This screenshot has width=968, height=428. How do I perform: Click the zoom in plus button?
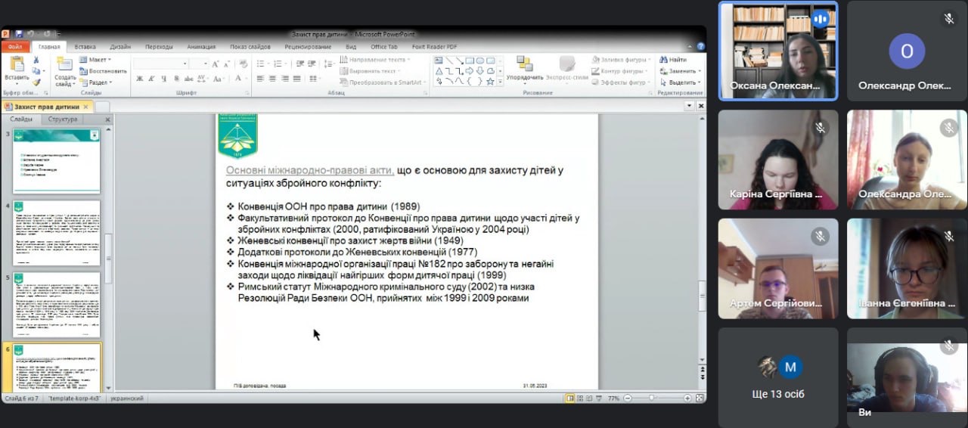(687, 398)
